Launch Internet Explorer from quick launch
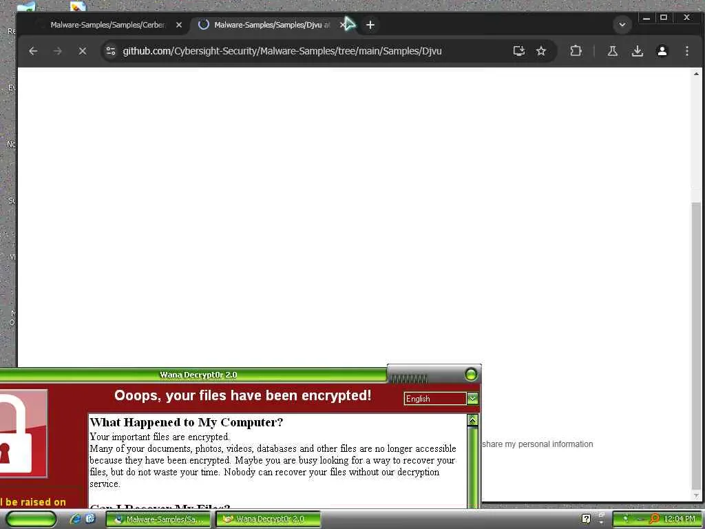The width and height of the screenshot is (705, 529). tap(75, 519)
